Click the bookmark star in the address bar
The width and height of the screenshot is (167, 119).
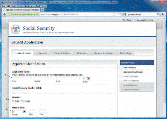pos(114,14)
